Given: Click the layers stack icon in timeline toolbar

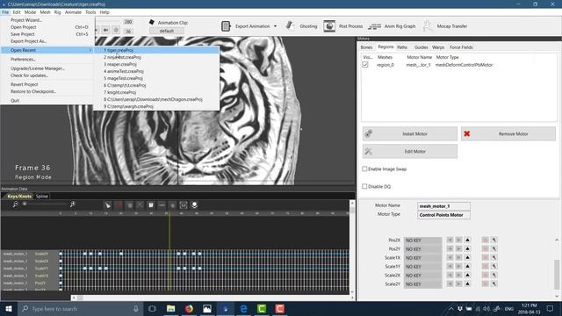Looking at the screenshot, I should [194, 205].
